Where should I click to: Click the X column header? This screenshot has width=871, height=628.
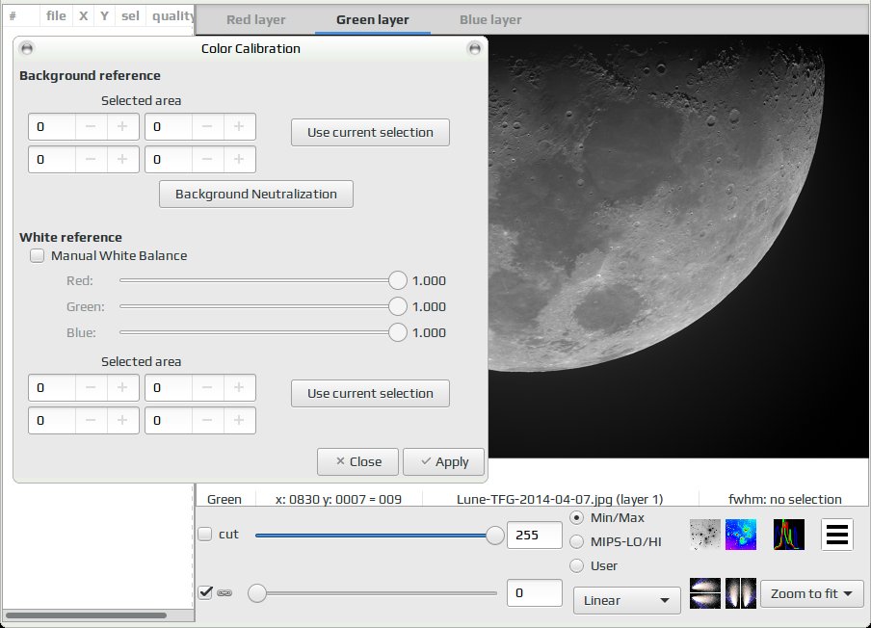point(83,15)
